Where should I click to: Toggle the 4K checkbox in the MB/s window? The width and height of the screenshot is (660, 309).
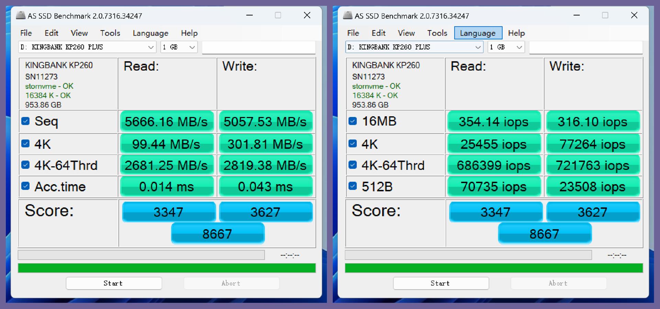pos(25,143)
